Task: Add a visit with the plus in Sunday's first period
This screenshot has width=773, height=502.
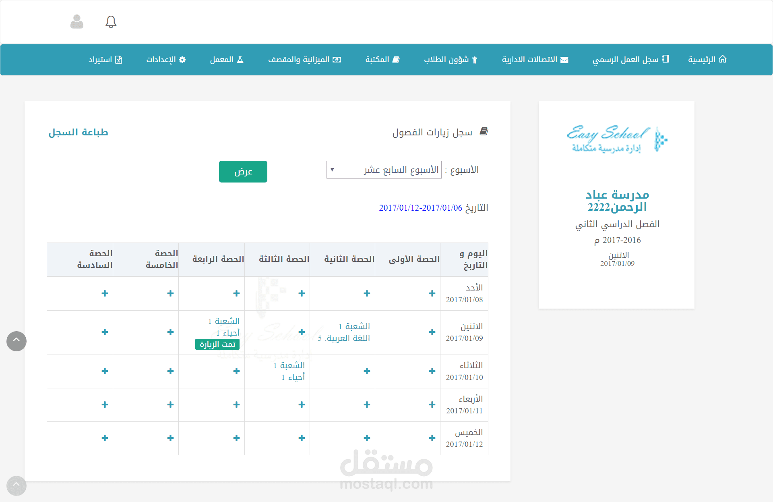Action: [x=432, y=294]
